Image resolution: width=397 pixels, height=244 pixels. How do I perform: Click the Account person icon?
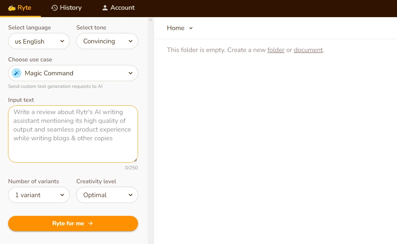(105, 8)
